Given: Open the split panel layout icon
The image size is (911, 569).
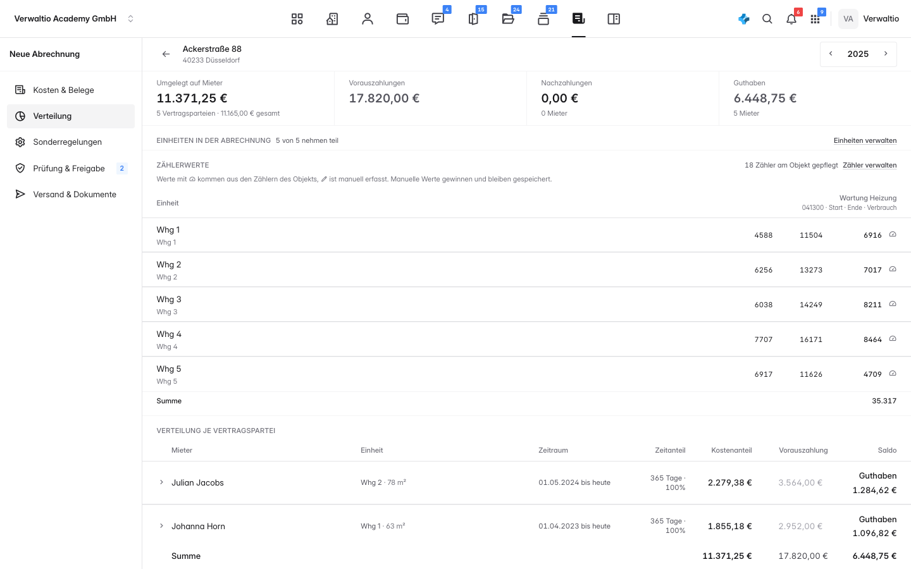Looking at the screenshot, I should click(614, 19).
